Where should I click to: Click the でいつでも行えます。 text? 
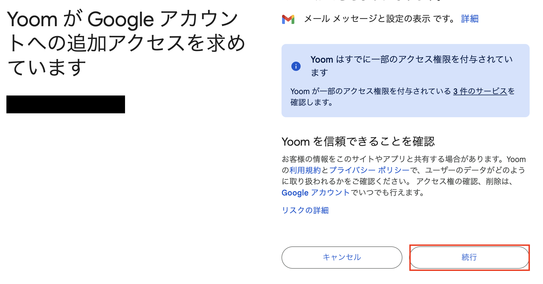(387, 192)
